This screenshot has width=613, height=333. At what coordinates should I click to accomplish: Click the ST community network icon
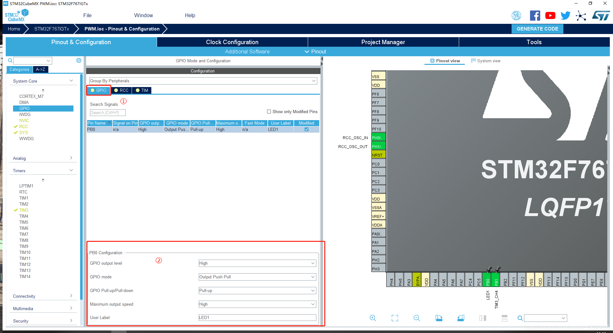click(581, 16)
